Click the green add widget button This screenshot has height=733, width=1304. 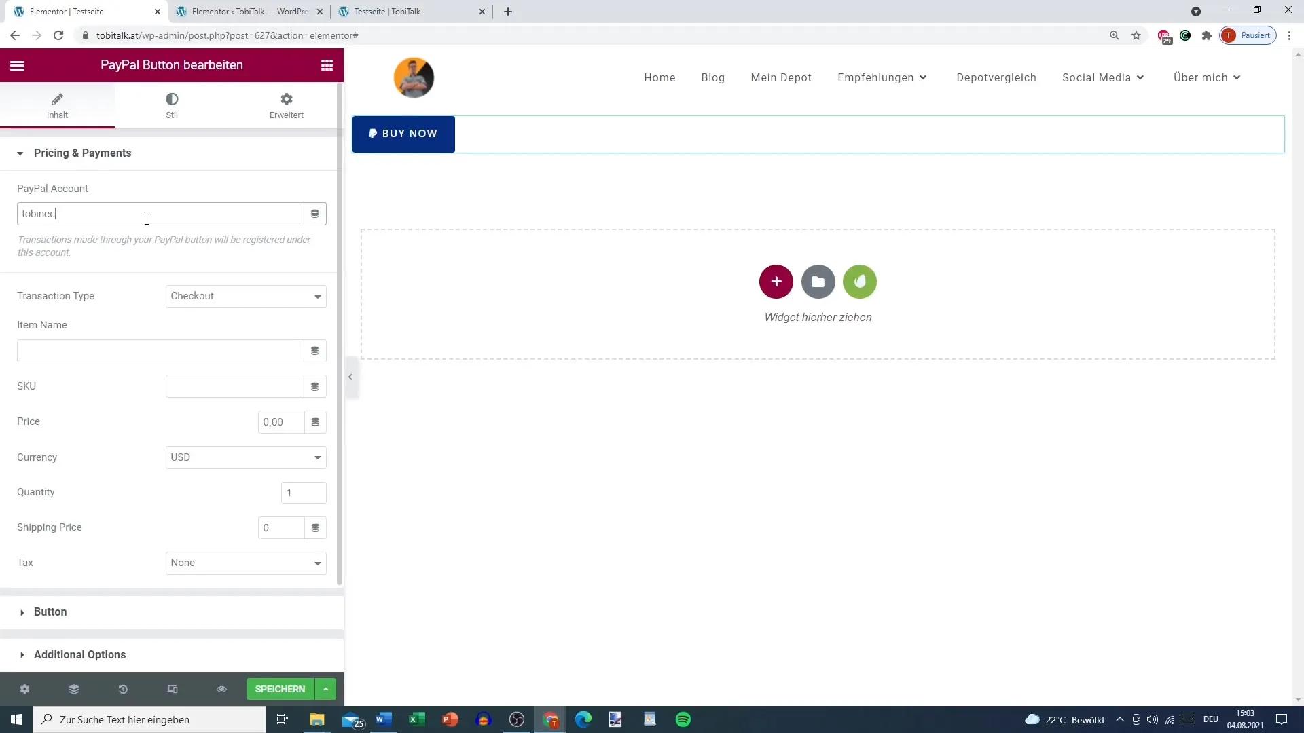pos(860,282)
